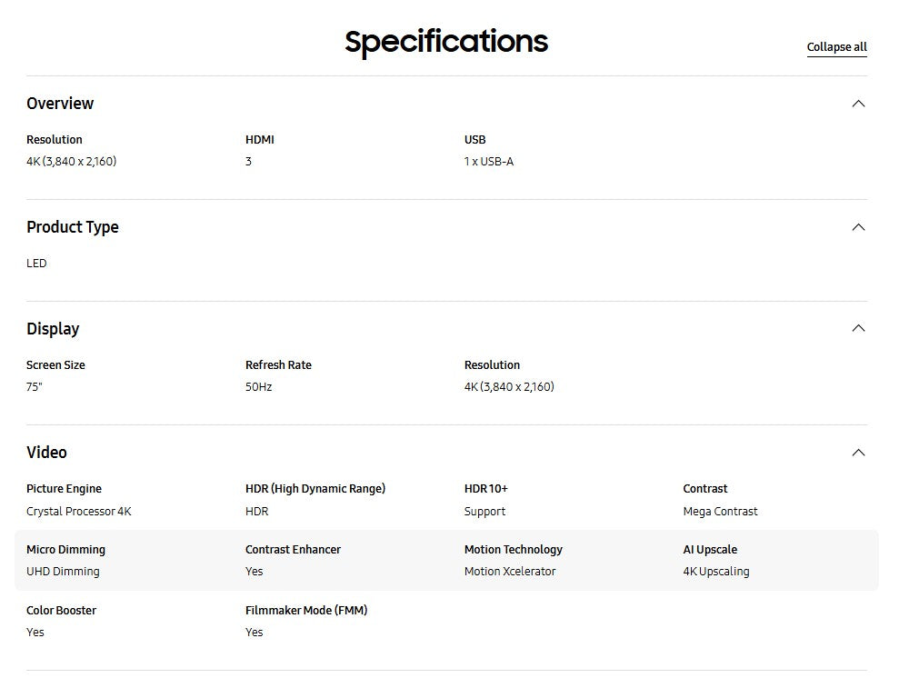Image resolution: width=909 pixels, height=678 pixels.
Task: Click the Collapse all link
Action: click(x=836, y=47)
